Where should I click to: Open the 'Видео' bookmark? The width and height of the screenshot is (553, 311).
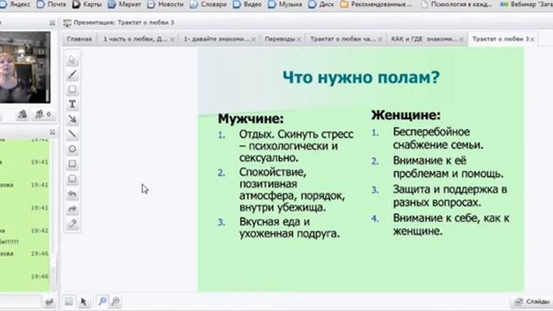coord(248,4)
